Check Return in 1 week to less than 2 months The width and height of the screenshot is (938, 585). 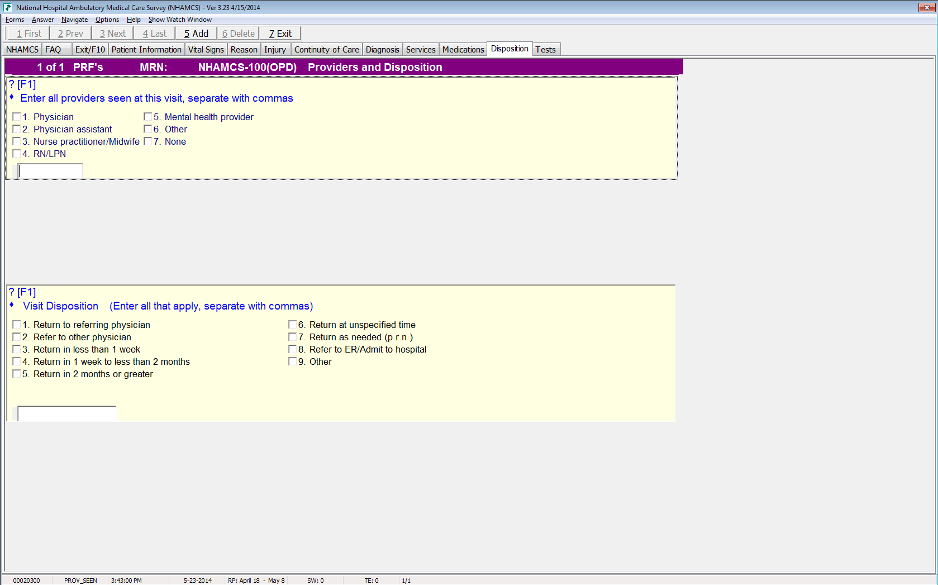point(17,362)
